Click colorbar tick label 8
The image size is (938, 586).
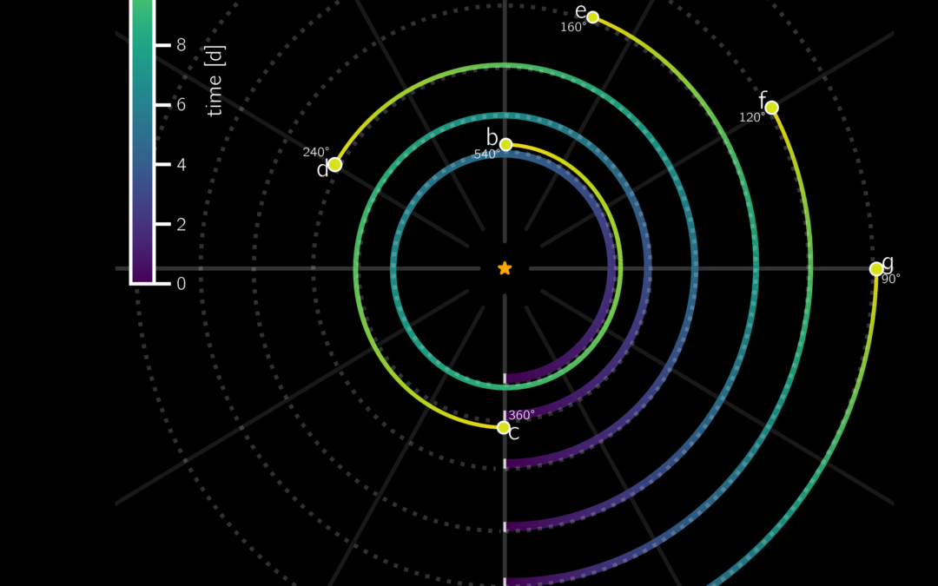182,45
